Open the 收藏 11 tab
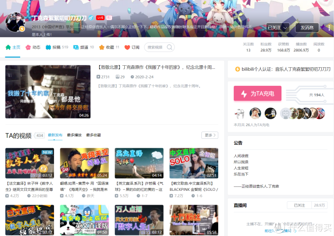The width and height of the screenshot is (334, 236). (x=109, y=47)
